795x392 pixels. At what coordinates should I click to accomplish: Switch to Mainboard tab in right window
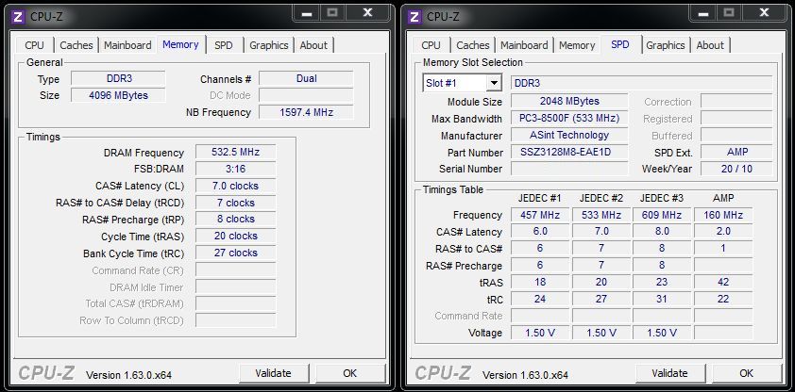pos(524,45)
